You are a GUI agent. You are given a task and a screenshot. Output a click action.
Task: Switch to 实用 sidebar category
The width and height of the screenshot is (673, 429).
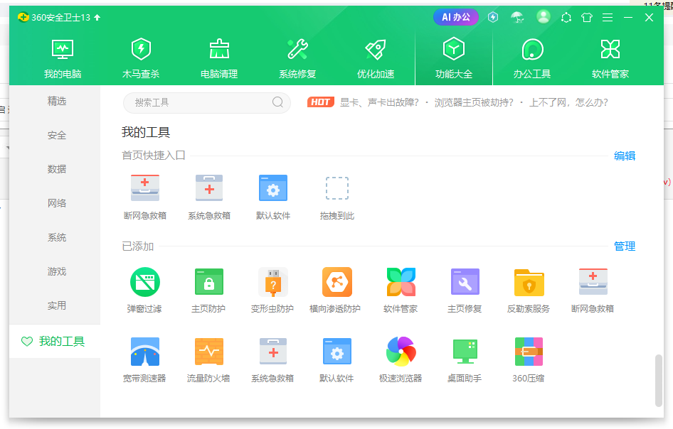point(57,305)
